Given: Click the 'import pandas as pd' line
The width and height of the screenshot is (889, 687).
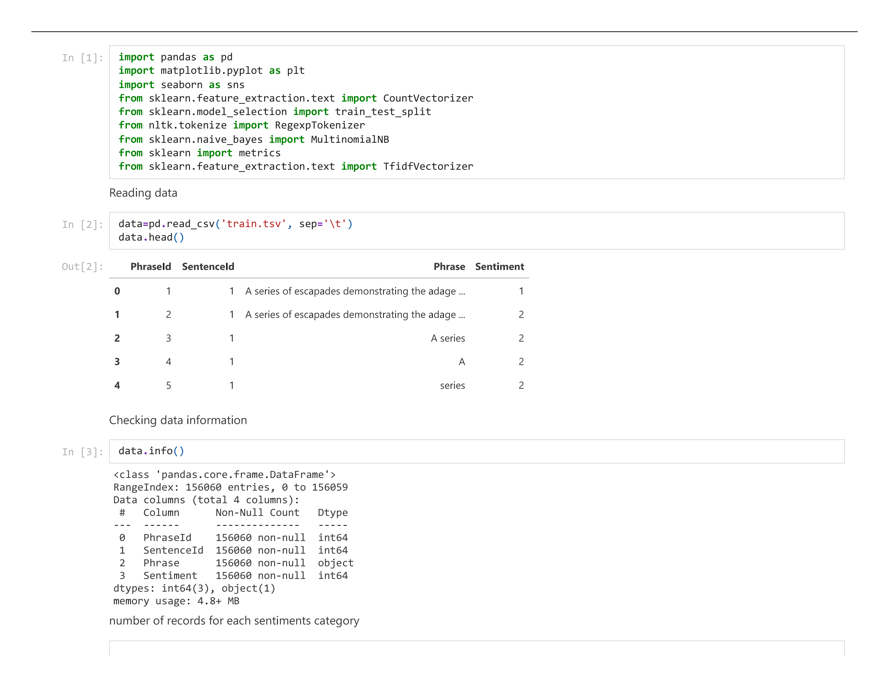Looking at the screenshot, I should [175, 57].
